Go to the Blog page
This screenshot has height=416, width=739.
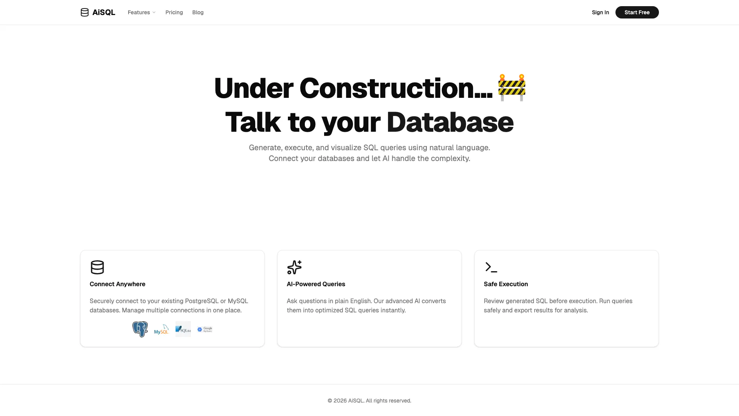coord(198,12)
